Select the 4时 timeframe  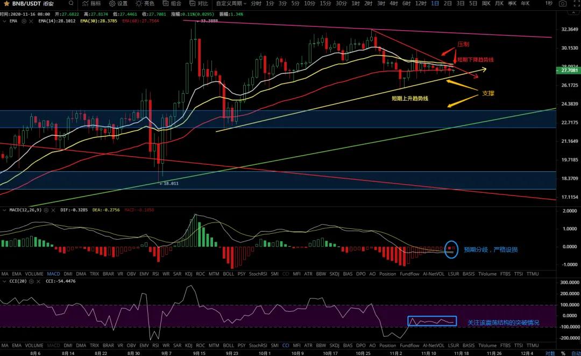394,3
